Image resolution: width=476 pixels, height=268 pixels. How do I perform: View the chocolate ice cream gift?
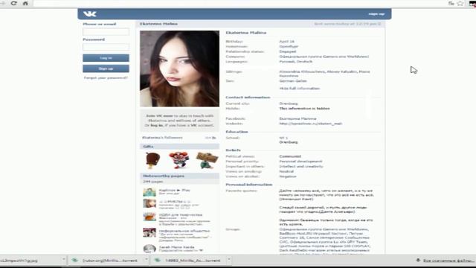pyautogui.click(x=152, y=160)
